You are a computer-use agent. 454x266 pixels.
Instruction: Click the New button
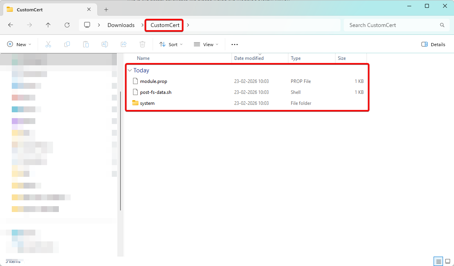tap(19, 45)
